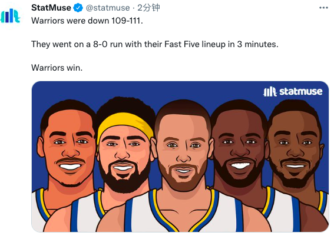The width and height of the screenshot is (334, 239).
Task: Open the StatMuse profile avatar
Action: 10,16
